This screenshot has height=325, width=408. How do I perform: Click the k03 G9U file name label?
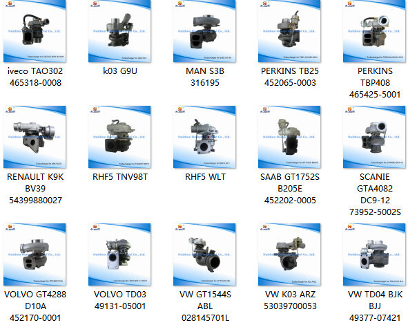point(120,71)
